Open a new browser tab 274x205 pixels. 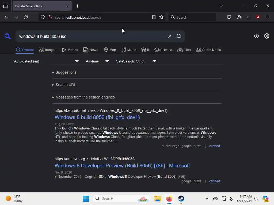pos(77,6)
